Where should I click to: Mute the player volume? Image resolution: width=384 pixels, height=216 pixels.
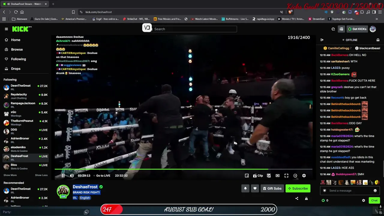tap(72, 176)
